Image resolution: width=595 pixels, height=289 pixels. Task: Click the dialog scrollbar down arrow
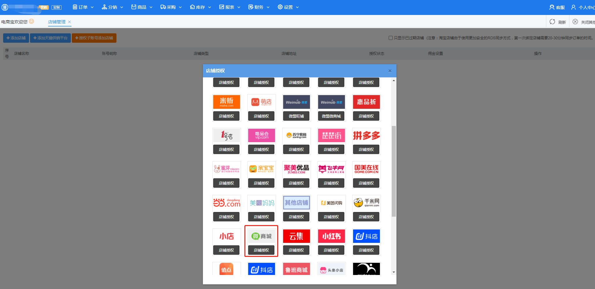click(x=394, y=272)
